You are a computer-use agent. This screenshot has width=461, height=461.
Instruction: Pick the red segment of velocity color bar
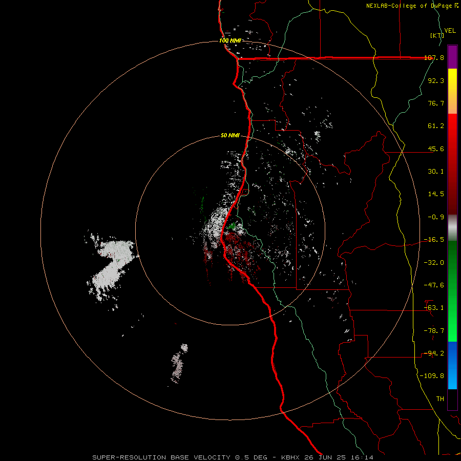pyautogui.click(x=452, y=164)
